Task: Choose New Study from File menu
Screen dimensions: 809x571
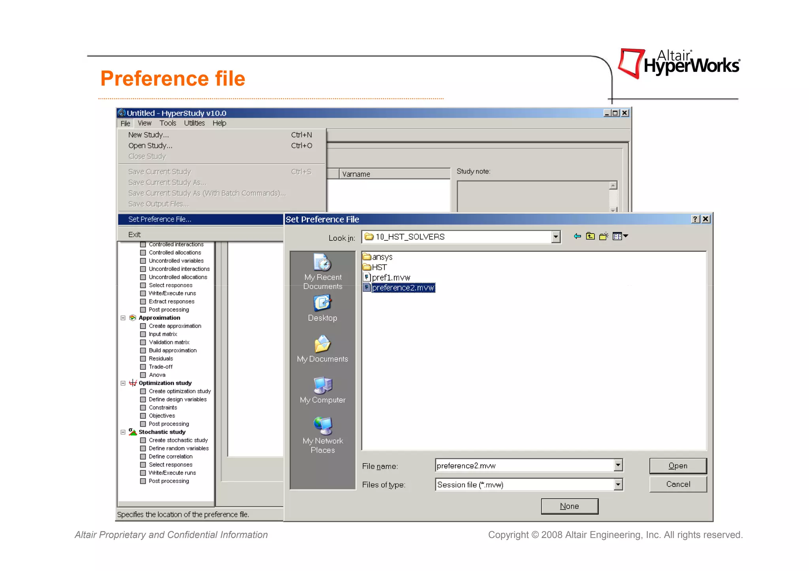Action: (x=222, y=135)
